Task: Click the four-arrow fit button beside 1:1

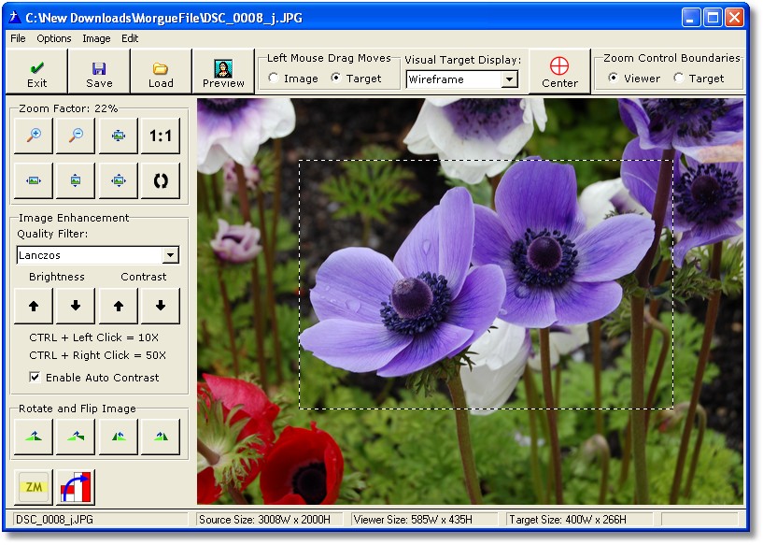Action: click(119, 136)
